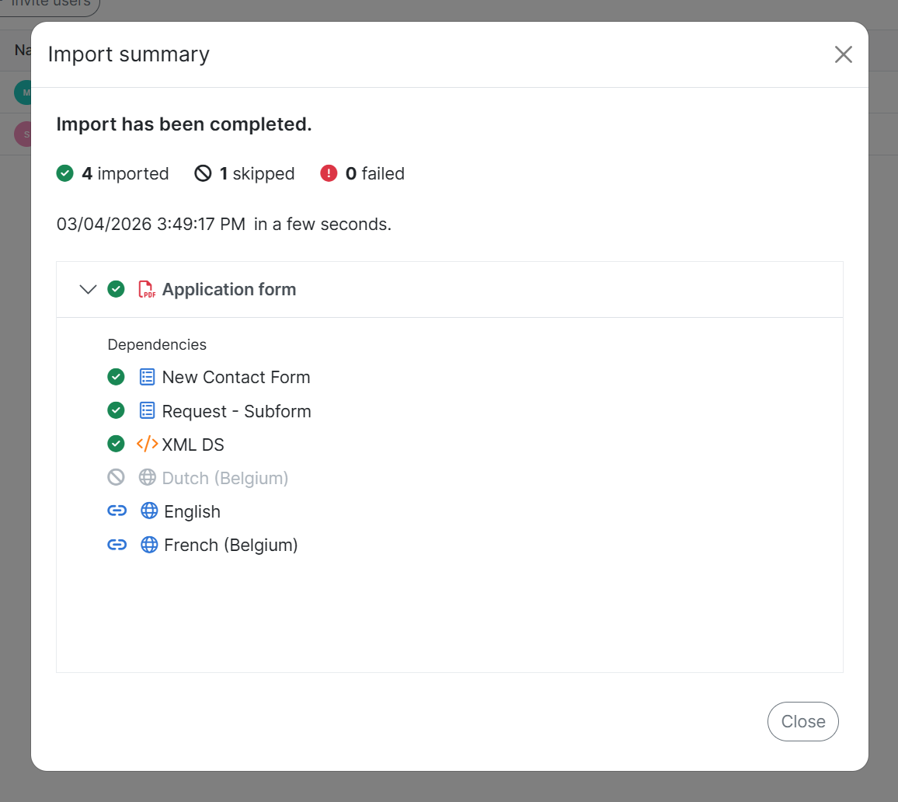
Task: Click the link icon beside French (Belgium)
Action: pyautogui.click(x=117, y=545)
